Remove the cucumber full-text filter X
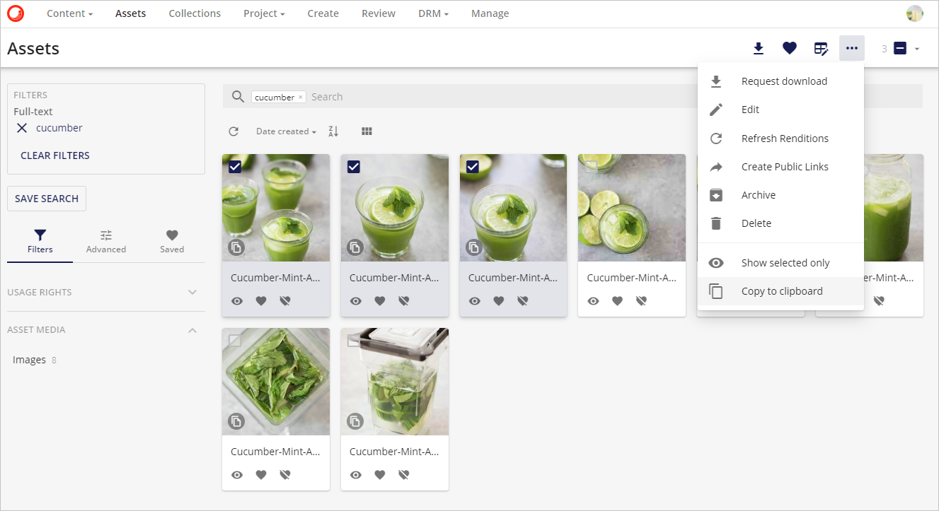 point(22,128)
